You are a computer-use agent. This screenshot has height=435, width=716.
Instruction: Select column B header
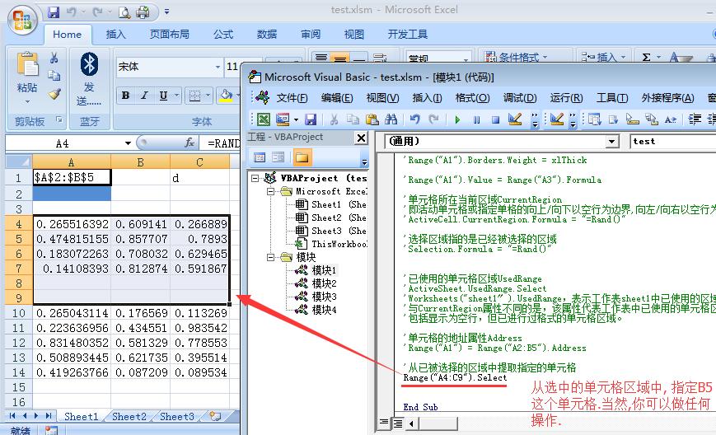click(140, 162)
